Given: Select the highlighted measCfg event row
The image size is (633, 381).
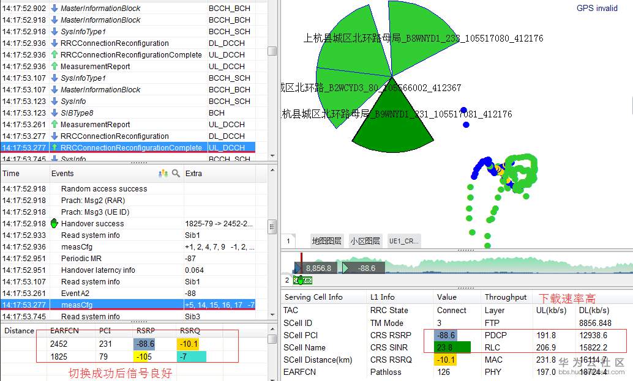Looking at the screenshot, I should (x=128, y=305).
